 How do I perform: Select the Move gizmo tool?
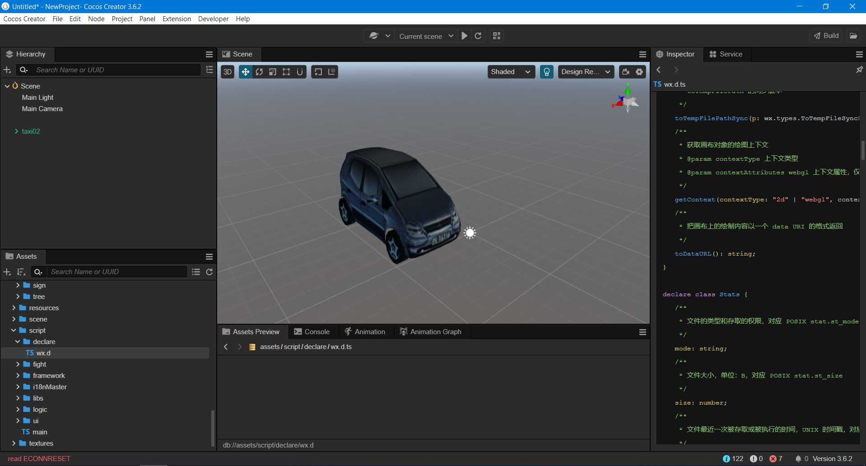point(245,72)
